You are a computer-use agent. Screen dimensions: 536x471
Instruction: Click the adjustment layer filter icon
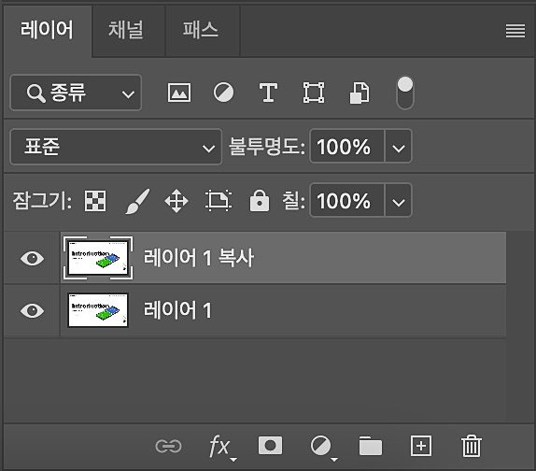coord(223,93)
